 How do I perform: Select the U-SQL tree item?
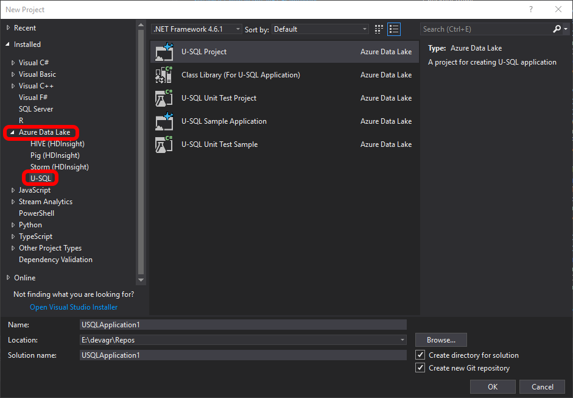point(41,179)
